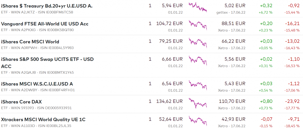Open Xtrackers MSCI World Quality UE 1C
This screenshot has height=130, width=303.
coord(43,120)
